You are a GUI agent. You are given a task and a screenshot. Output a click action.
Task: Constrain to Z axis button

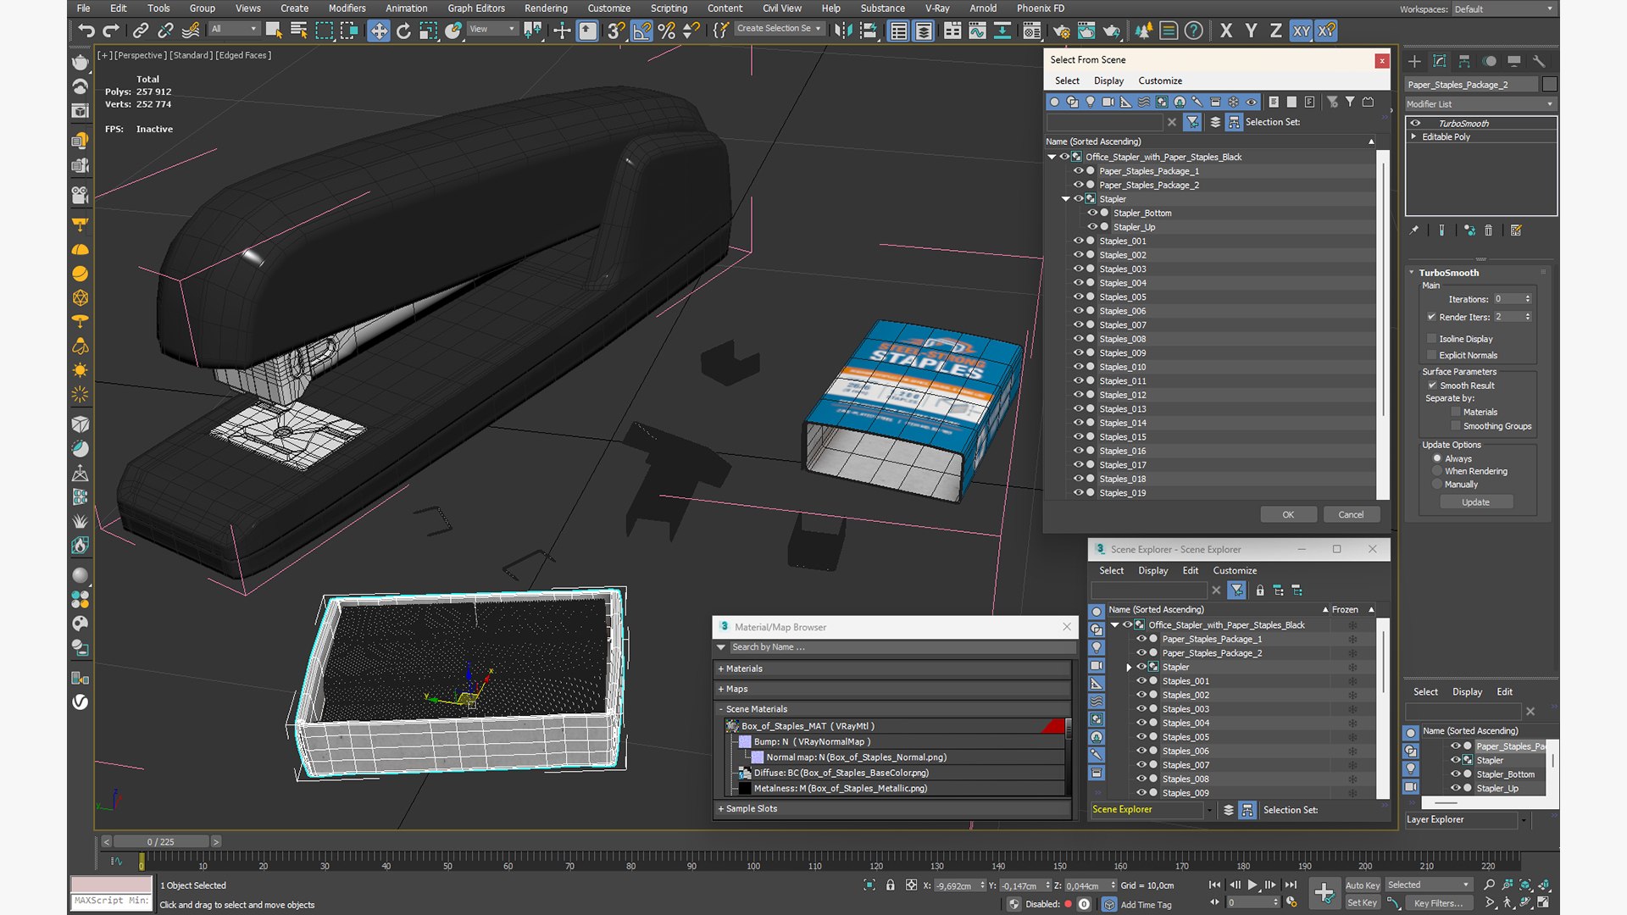(x=1275, y=31)
